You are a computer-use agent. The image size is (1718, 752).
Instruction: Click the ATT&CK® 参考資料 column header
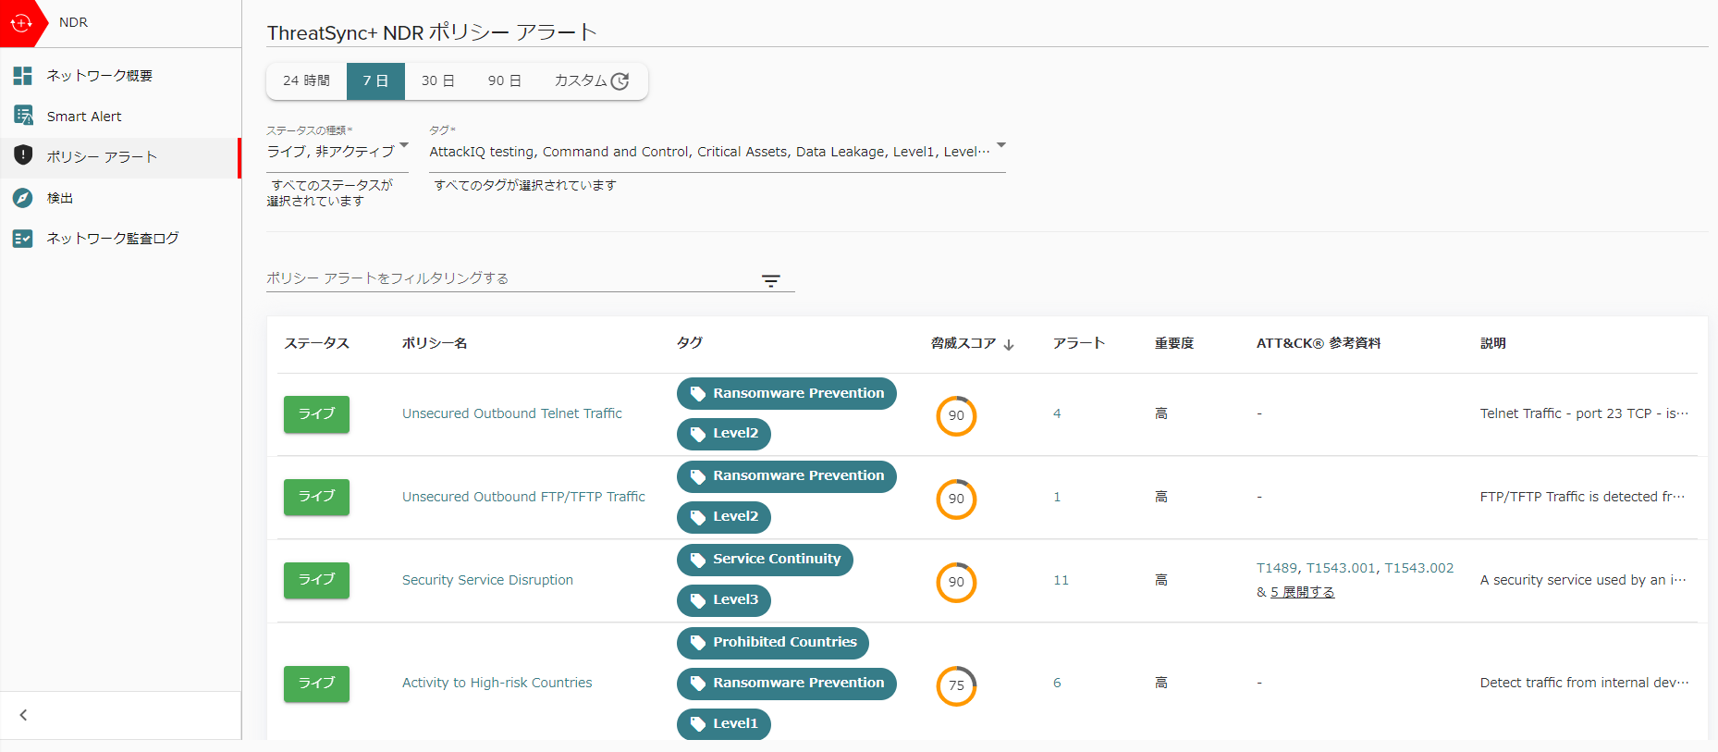tap(1319, 343)
